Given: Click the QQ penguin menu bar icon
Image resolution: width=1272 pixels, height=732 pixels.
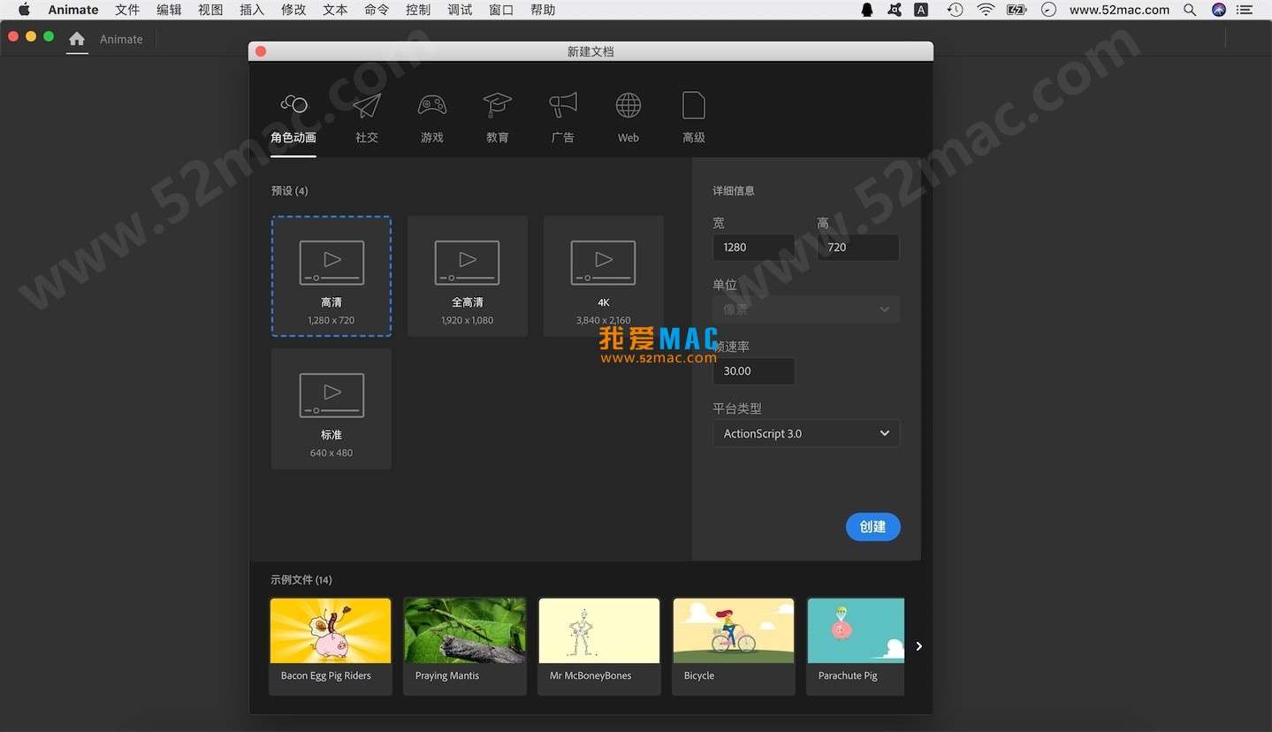Looking at the screenshot, I should point(867,10).
